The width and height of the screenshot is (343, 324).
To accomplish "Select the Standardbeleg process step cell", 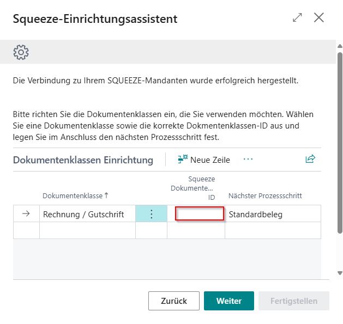I will 273,215.
